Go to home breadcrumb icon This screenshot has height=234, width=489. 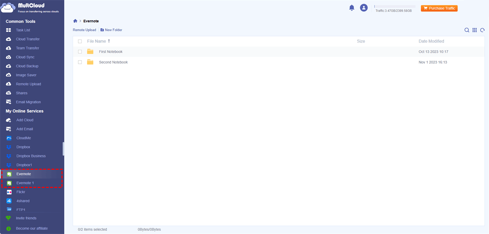[75, 21]
